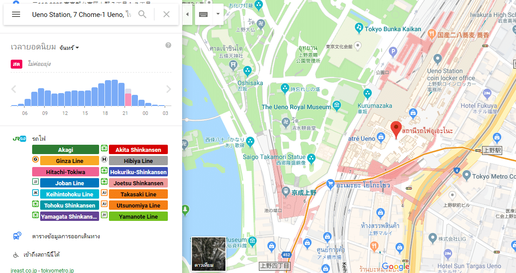The height and width of the screenshot is (273, 516).
Task: Click the Ueno Station search input field
Action: coord(81,14)
